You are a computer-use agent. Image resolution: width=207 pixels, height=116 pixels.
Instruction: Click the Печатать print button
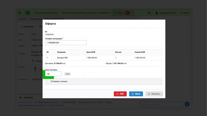click(x=154, y=94)
